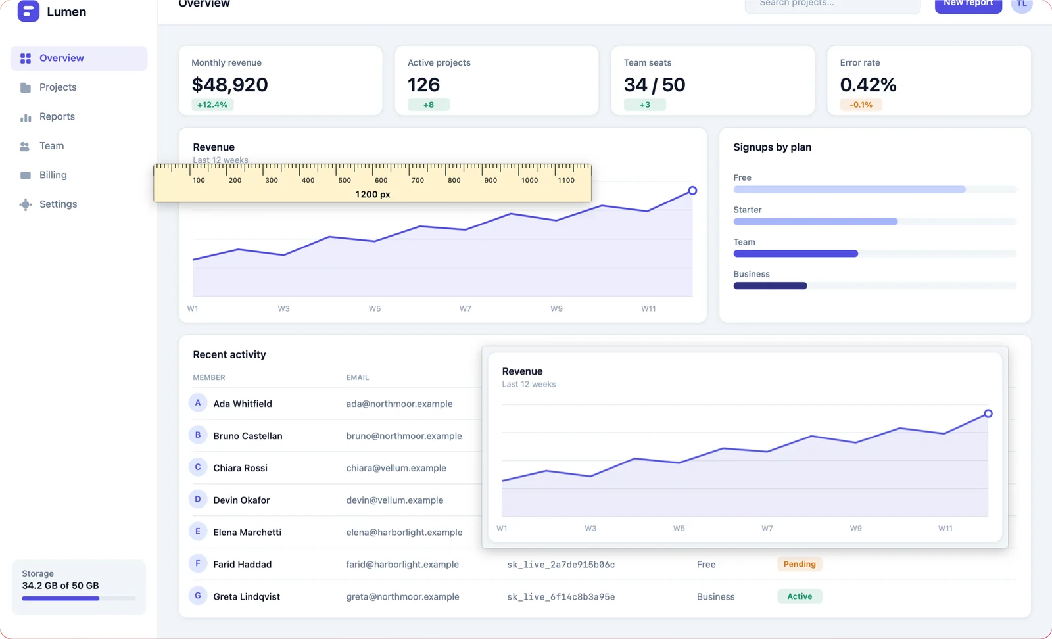Open Reports via its bar chart icon

[x=26, y=117]
